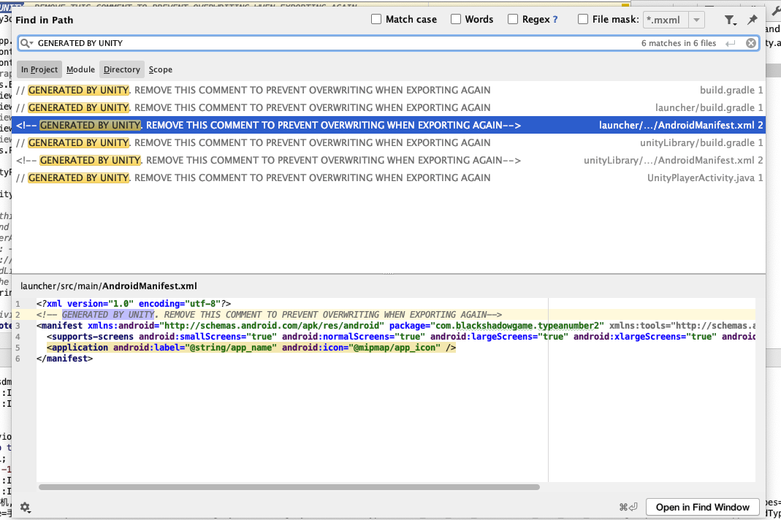Check the File mask option
Image resolution: width=781 pixels, height=520 pixels.
click(x=582, y=19)
